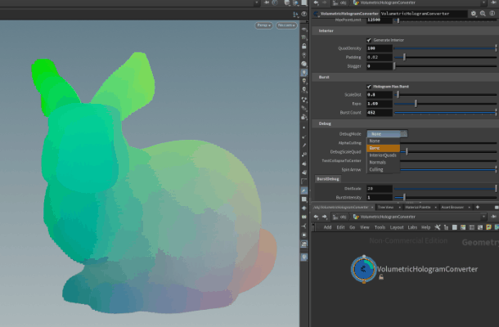This screenshot has height=327, width=499.
Task: Click the Stagger value field
Action: click(380, 66)
